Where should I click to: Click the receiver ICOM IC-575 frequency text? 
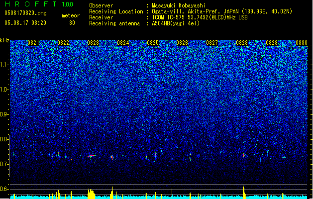(x=200, y=17)
